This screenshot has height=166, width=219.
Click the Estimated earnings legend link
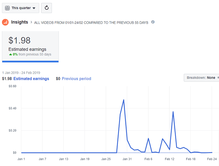[31, 79]
